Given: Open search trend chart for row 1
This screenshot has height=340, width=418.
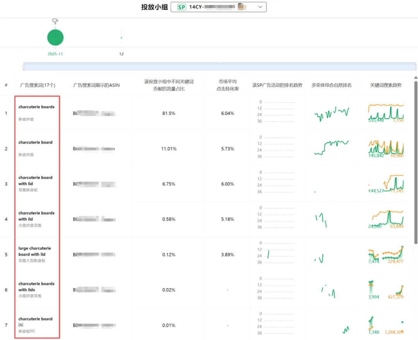Looking at the screenshot, I should tap(386, 113).
